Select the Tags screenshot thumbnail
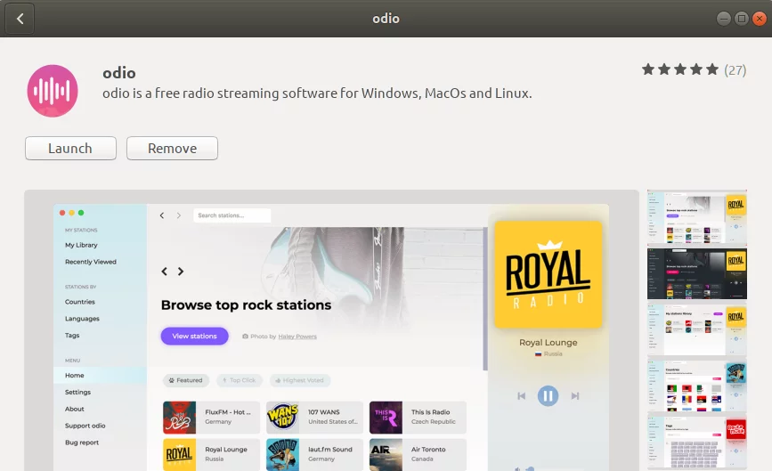772x471 pixels. [x=696, y=443]
